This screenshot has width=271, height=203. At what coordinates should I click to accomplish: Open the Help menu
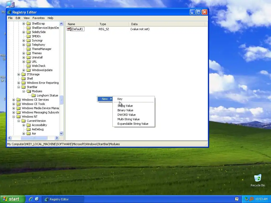click(x=51, y=18)
